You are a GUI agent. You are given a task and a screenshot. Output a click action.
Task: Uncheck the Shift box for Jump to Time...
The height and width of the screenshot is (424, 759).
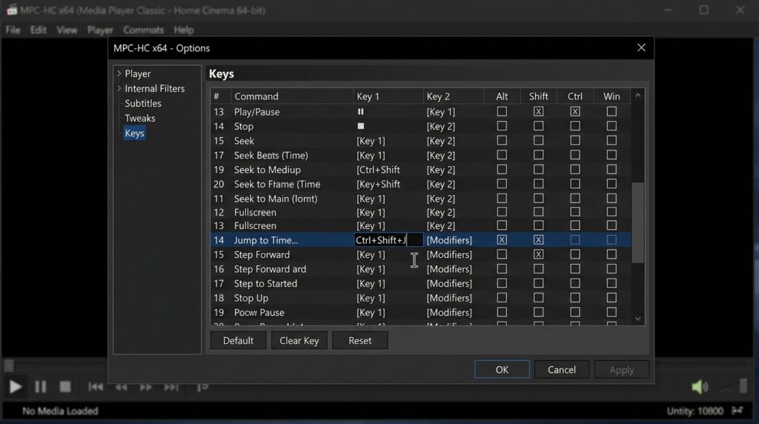point(538,239)
